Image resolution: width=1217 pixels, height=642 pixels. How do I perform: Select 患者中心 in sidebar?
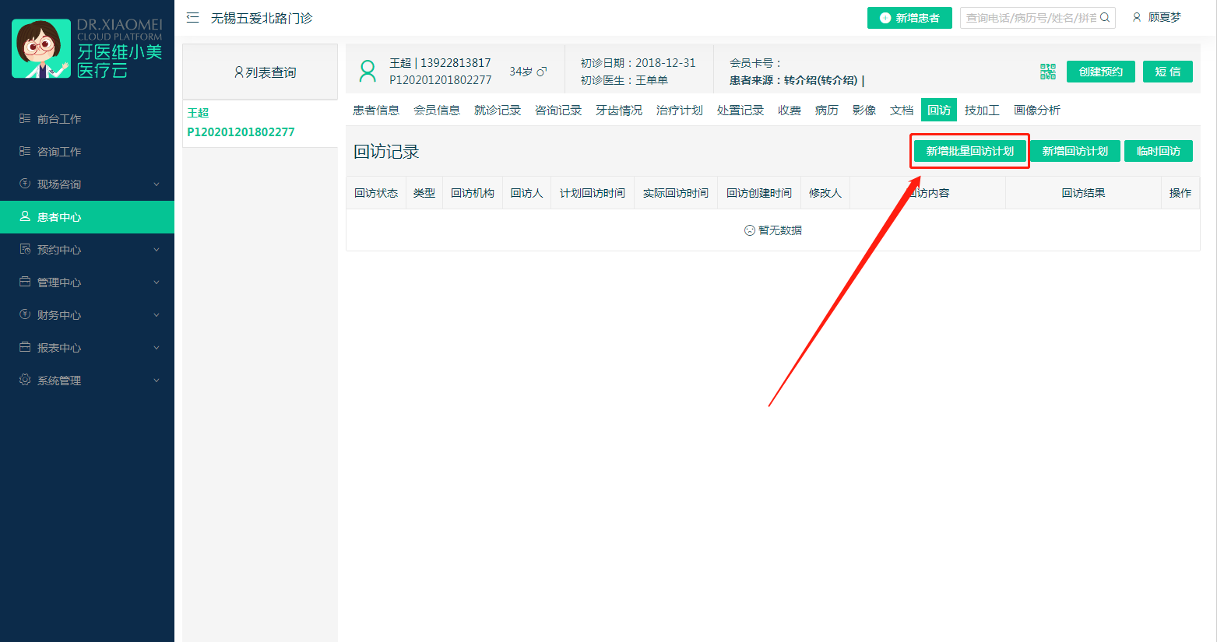[59, 217]
